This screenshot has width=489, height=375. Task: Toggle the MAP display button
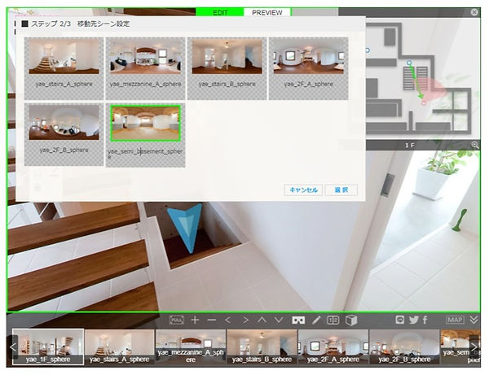click(453, 320)
